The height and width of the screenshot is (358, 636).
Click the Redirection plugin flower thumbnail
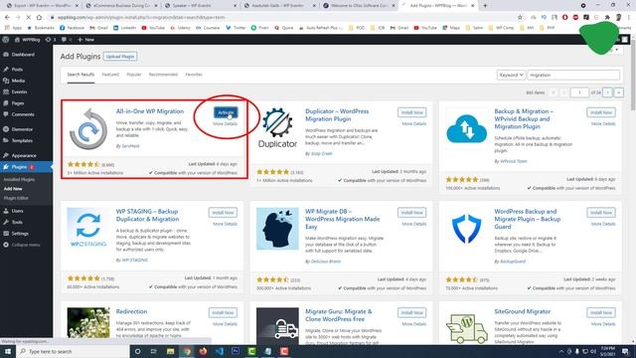point(88,323)
